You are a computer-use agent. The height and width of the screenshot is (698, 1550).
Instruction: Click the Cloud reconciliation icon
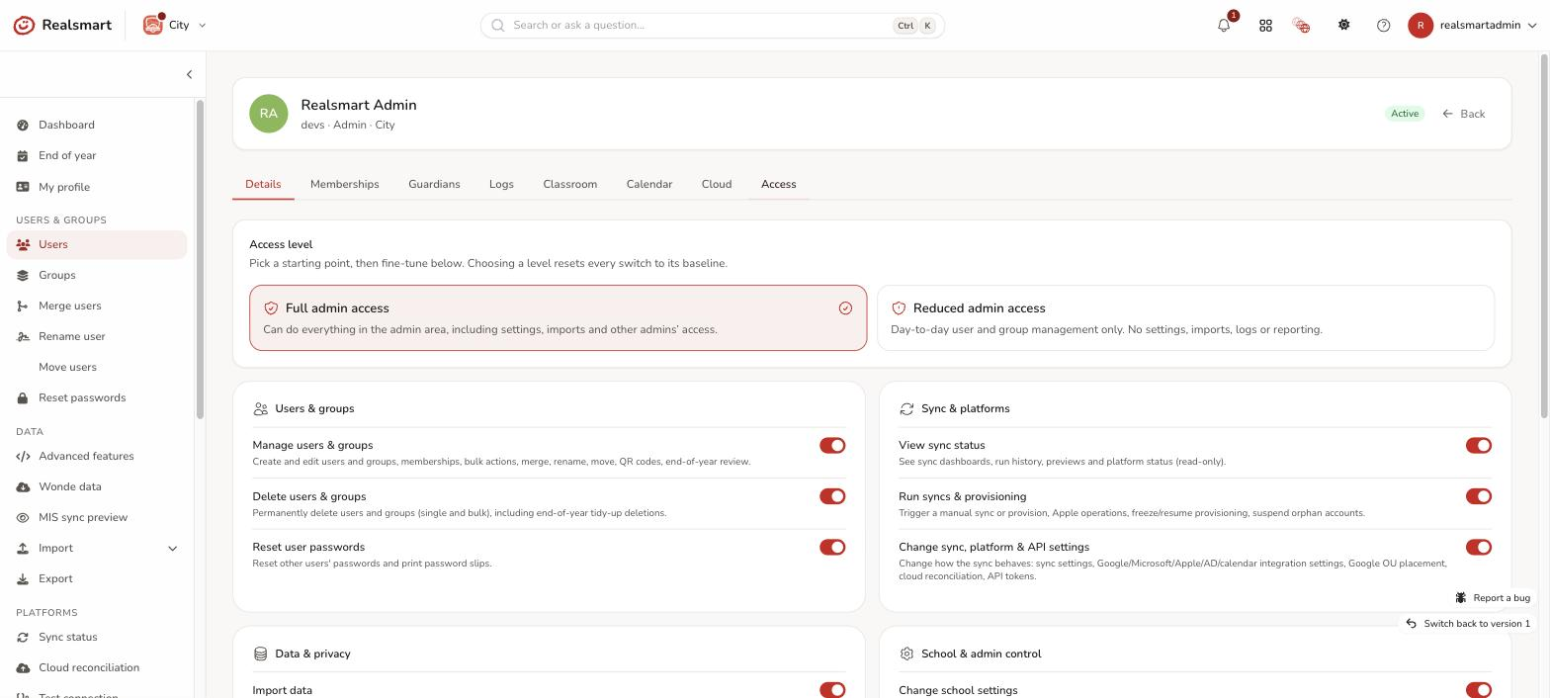[23, 667]
